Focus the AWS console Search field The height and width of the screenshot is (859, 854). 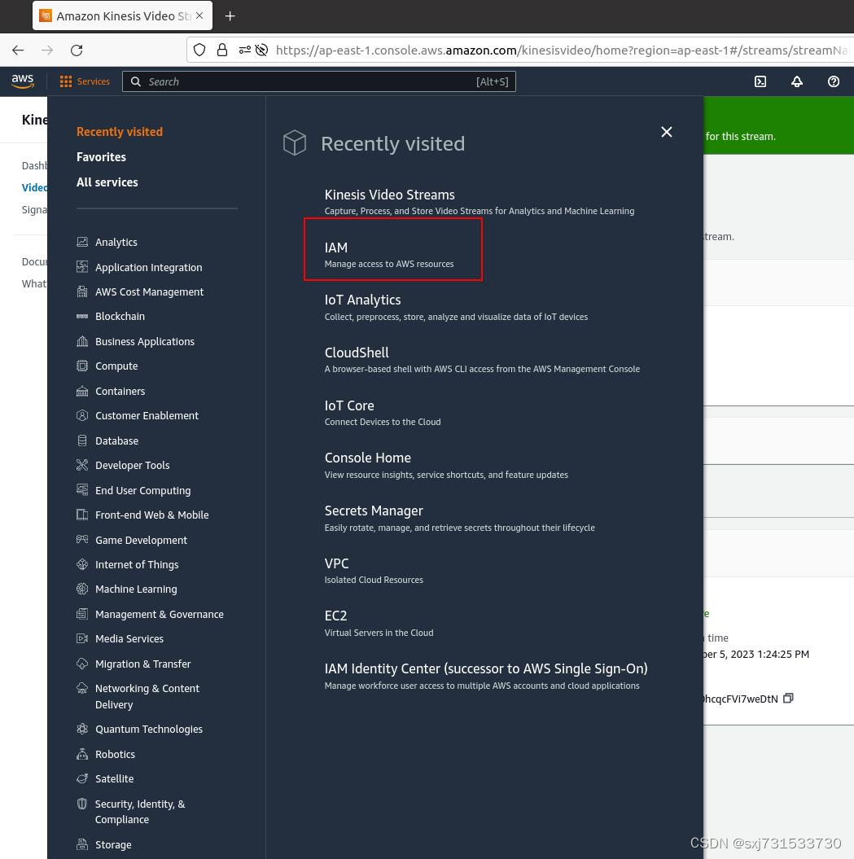point(319,81)
